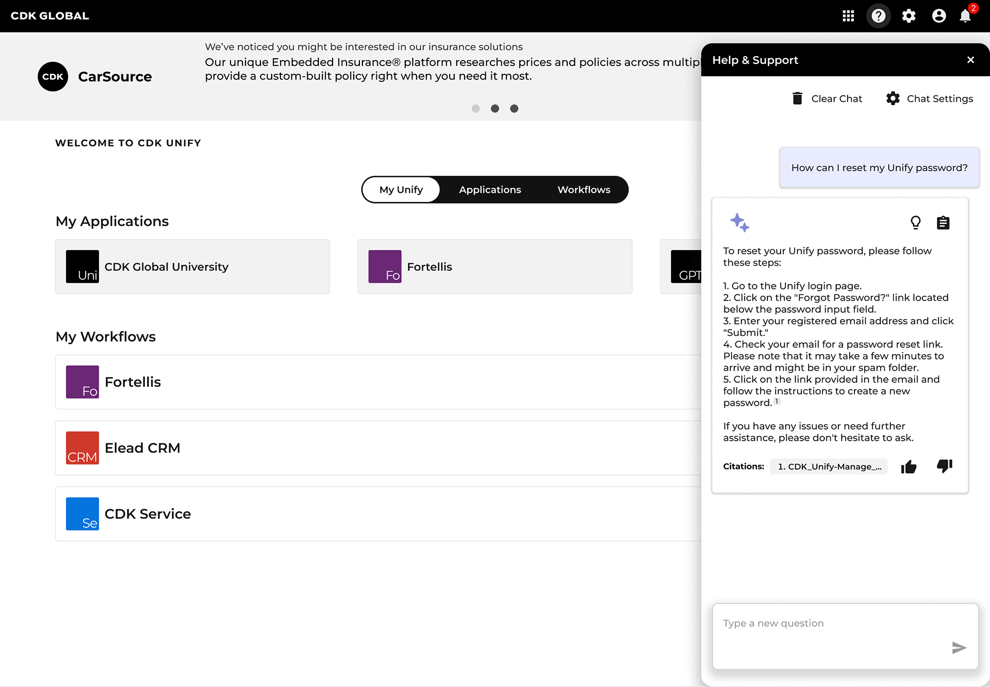
Task: Click the CDK GLOBAL header logo
Action: tap(50, 16)
